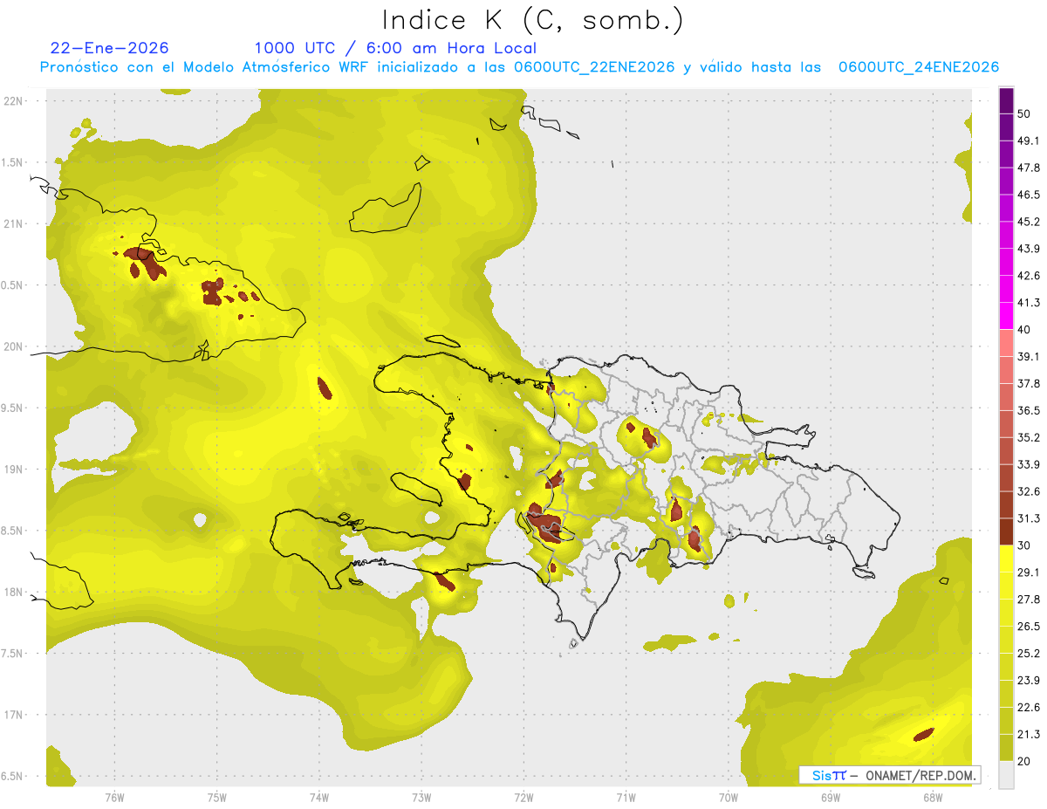Click the '19N' latitude label
Image resolution: width=1047 pixels, height=809 pixels.
coord(14,470)
